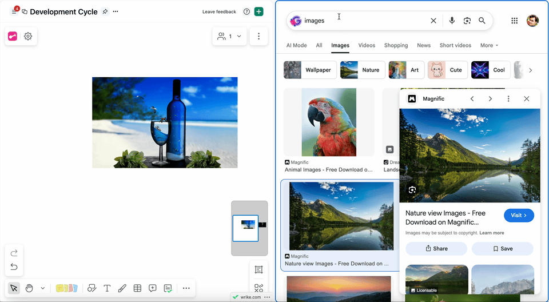Select the Images tab

click(x=340, y=45)
